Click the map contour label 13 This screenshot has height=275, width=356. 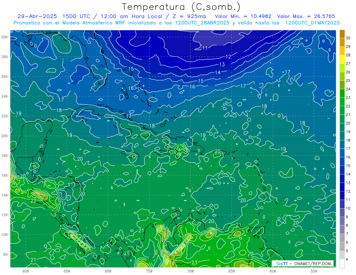point(222,64)
